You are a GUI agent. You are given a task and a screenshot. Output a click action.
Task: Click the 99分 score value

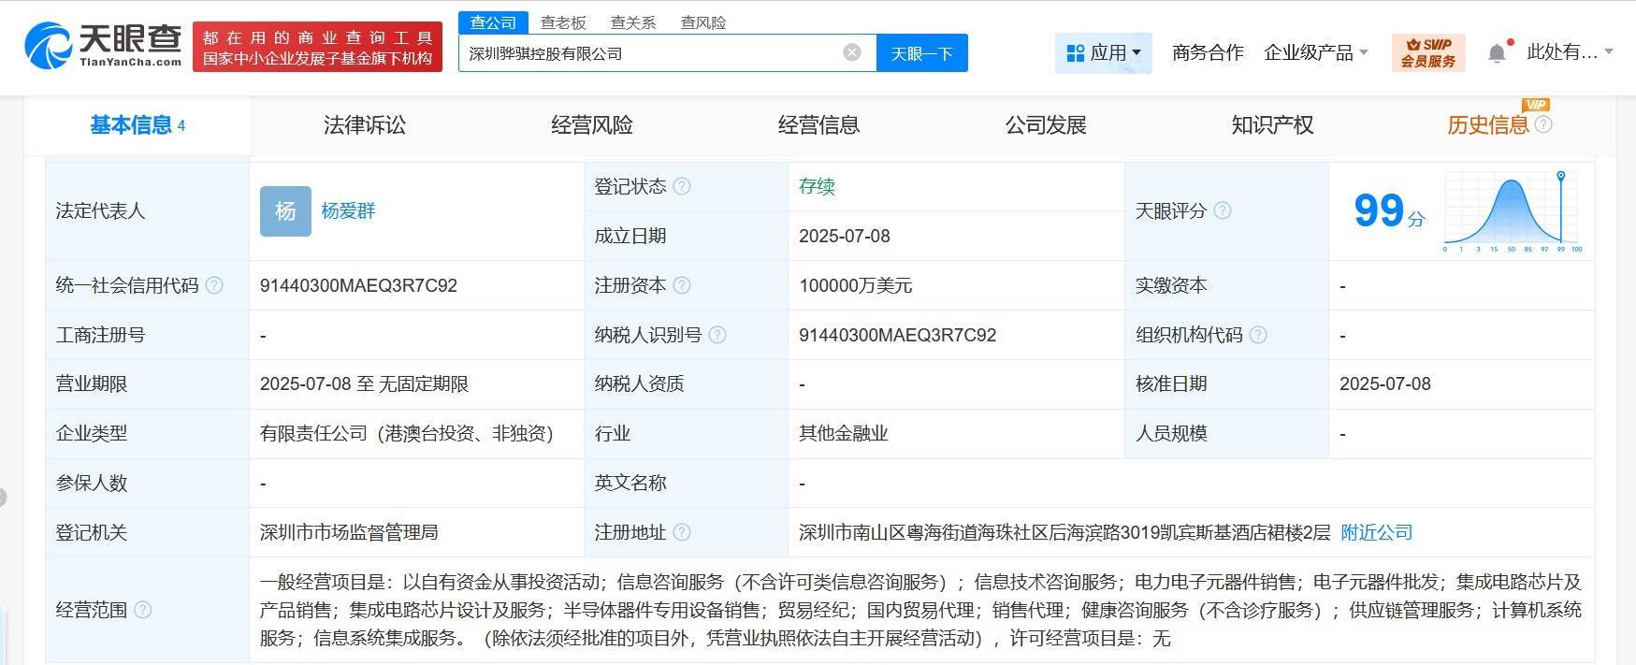[x=1389, y=210]
